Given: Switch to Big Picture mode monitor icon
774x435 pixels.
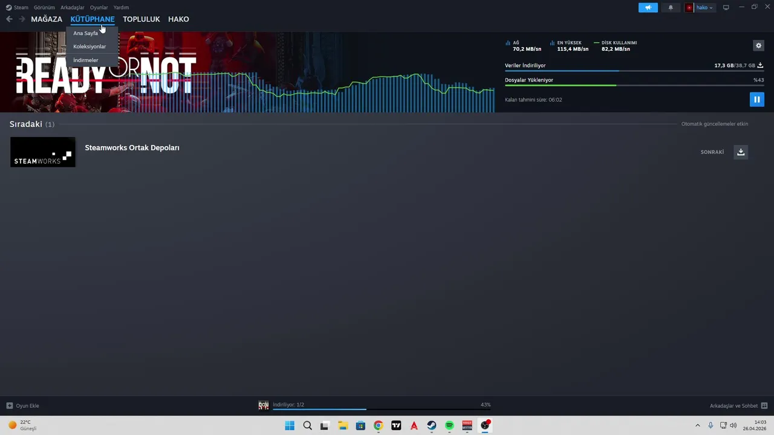Looking at the screenshot, I should point(726,7).
